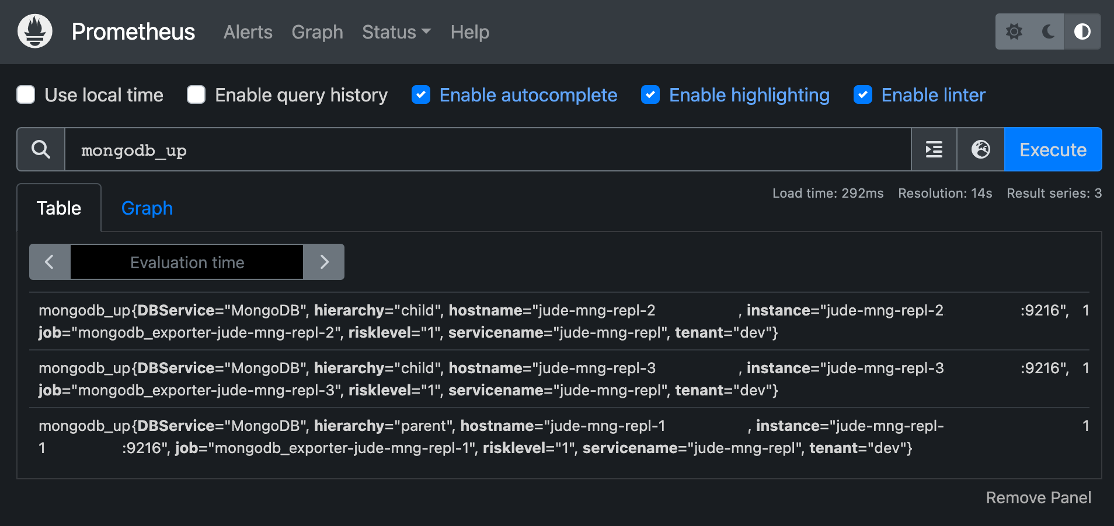The width and height of the screenshot is (1114, 526).
Task: Step the evaluation time forward
Action: click(x=324, y=262)
